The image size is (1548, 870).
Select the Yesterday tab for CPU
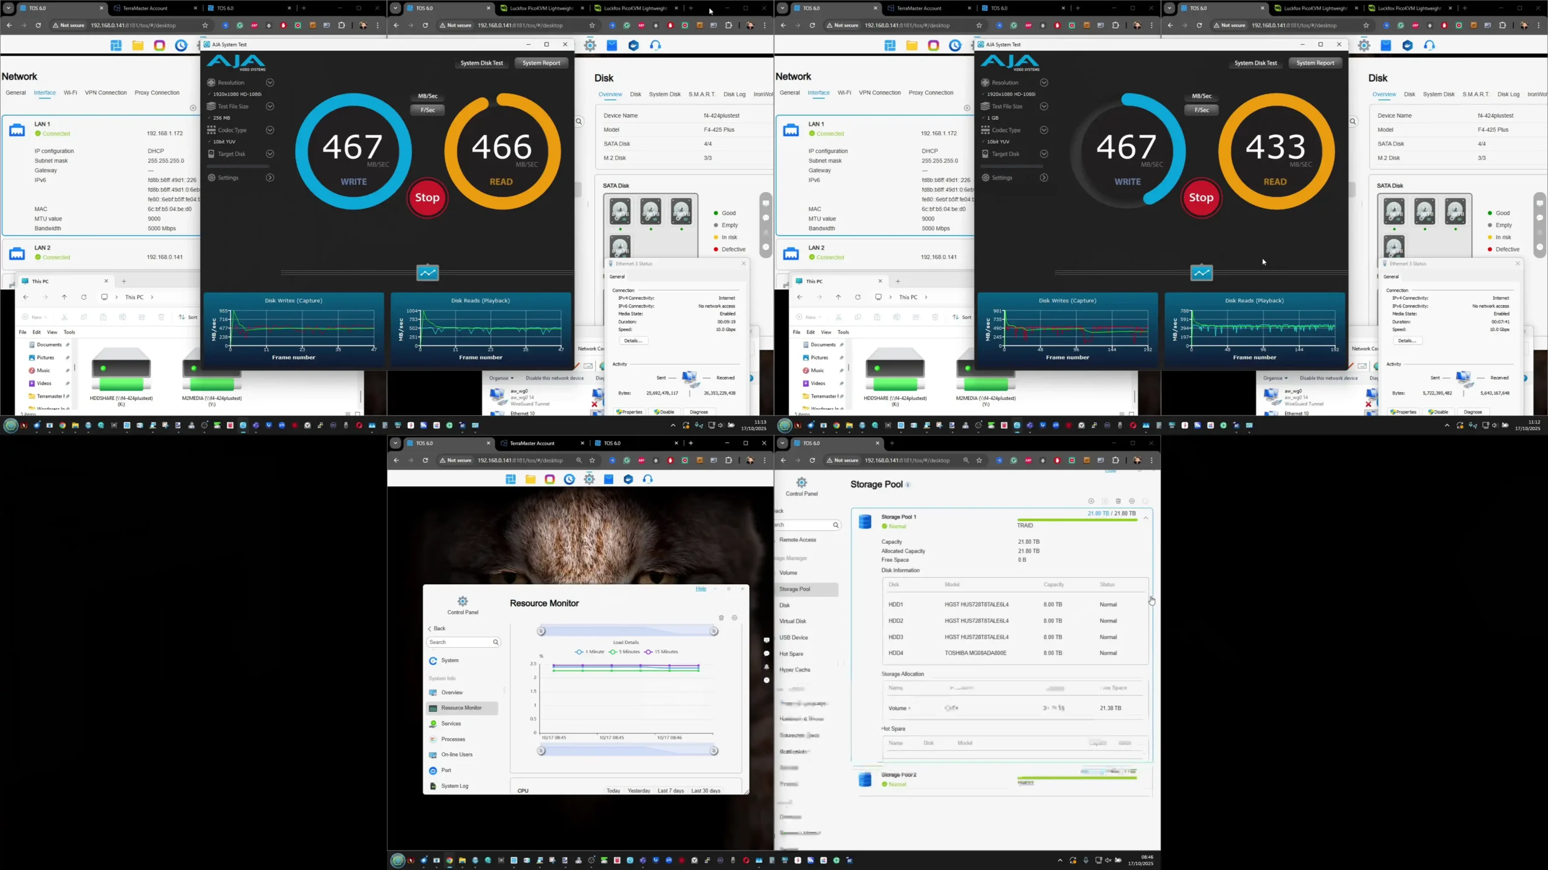point(639,791)
